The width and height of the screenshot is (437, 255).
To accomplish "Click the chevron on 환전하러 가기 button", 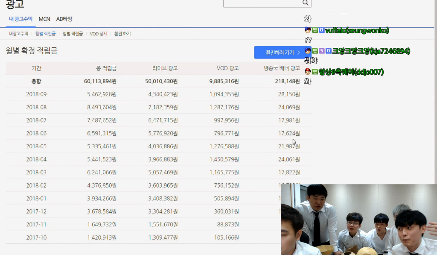I will click(298, 53).
